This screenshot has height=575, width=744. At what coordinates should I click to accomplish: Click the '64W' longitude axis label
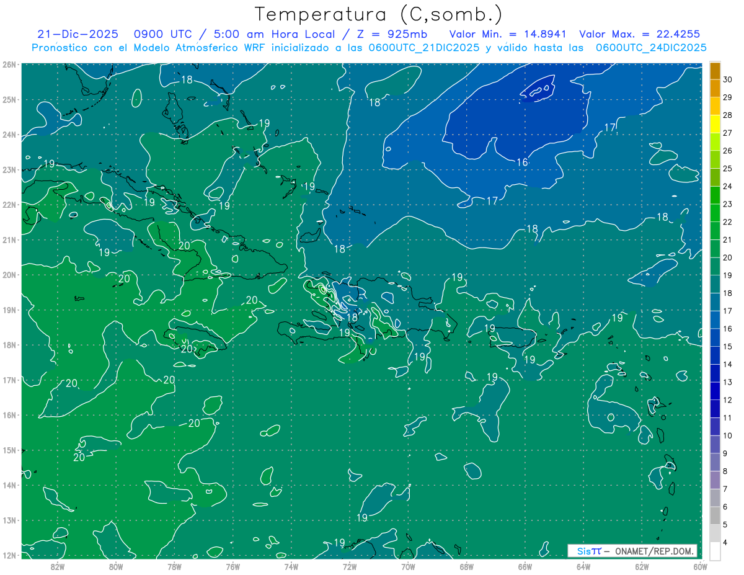click(x=583, y=566)
